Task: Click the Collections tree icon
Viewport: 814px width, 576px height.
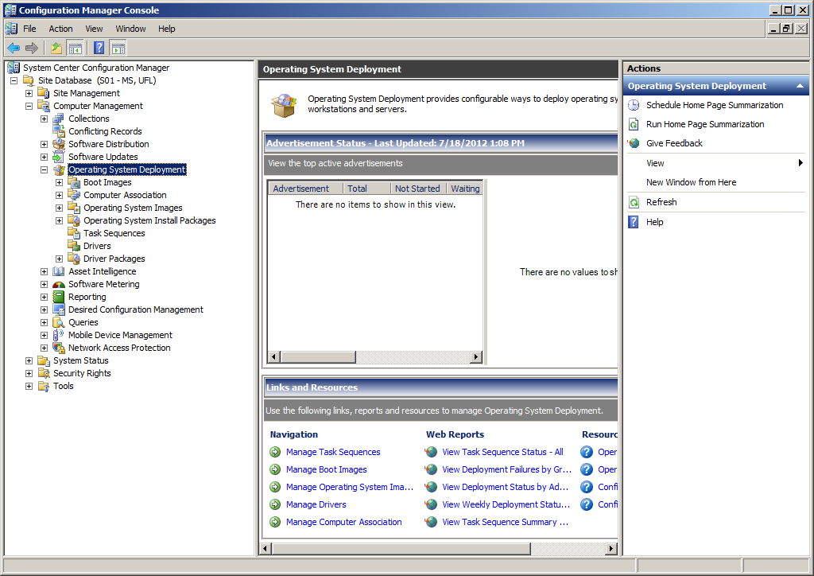Action: coord(59,119)
